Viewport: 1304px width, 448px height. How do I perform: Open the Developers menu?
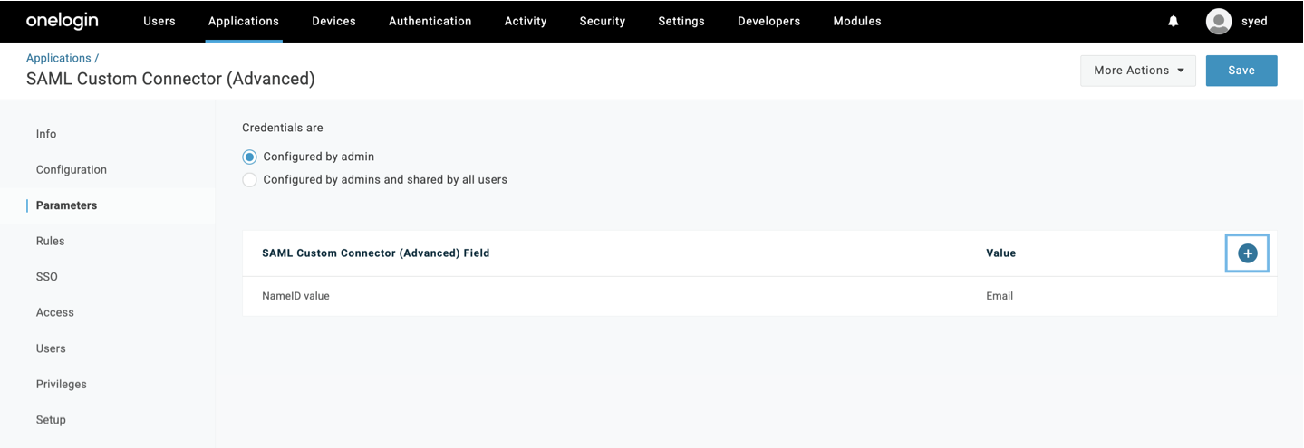[x=769, y=21]
